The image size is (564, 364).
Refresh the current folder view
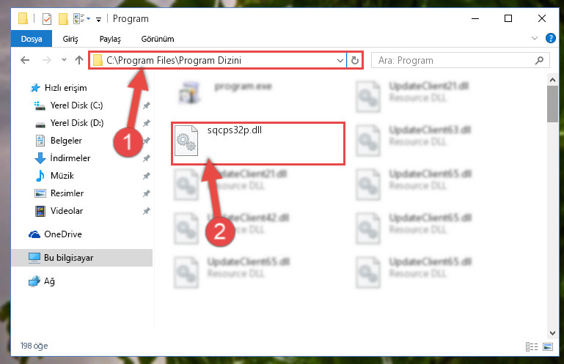(355, 60)
